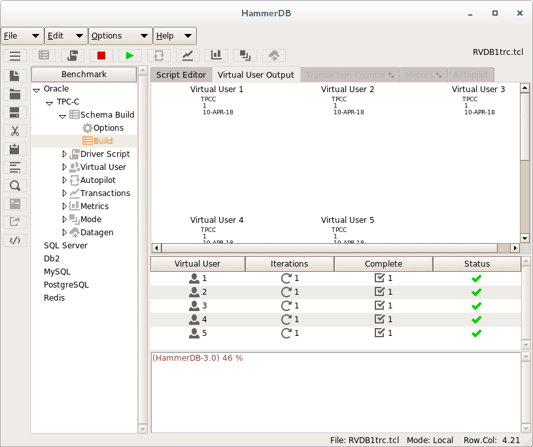Viewport: 533px width, 447px height.
Task: Click the Complete checkbox icon in row 2
Action: (x=380, y=291)
